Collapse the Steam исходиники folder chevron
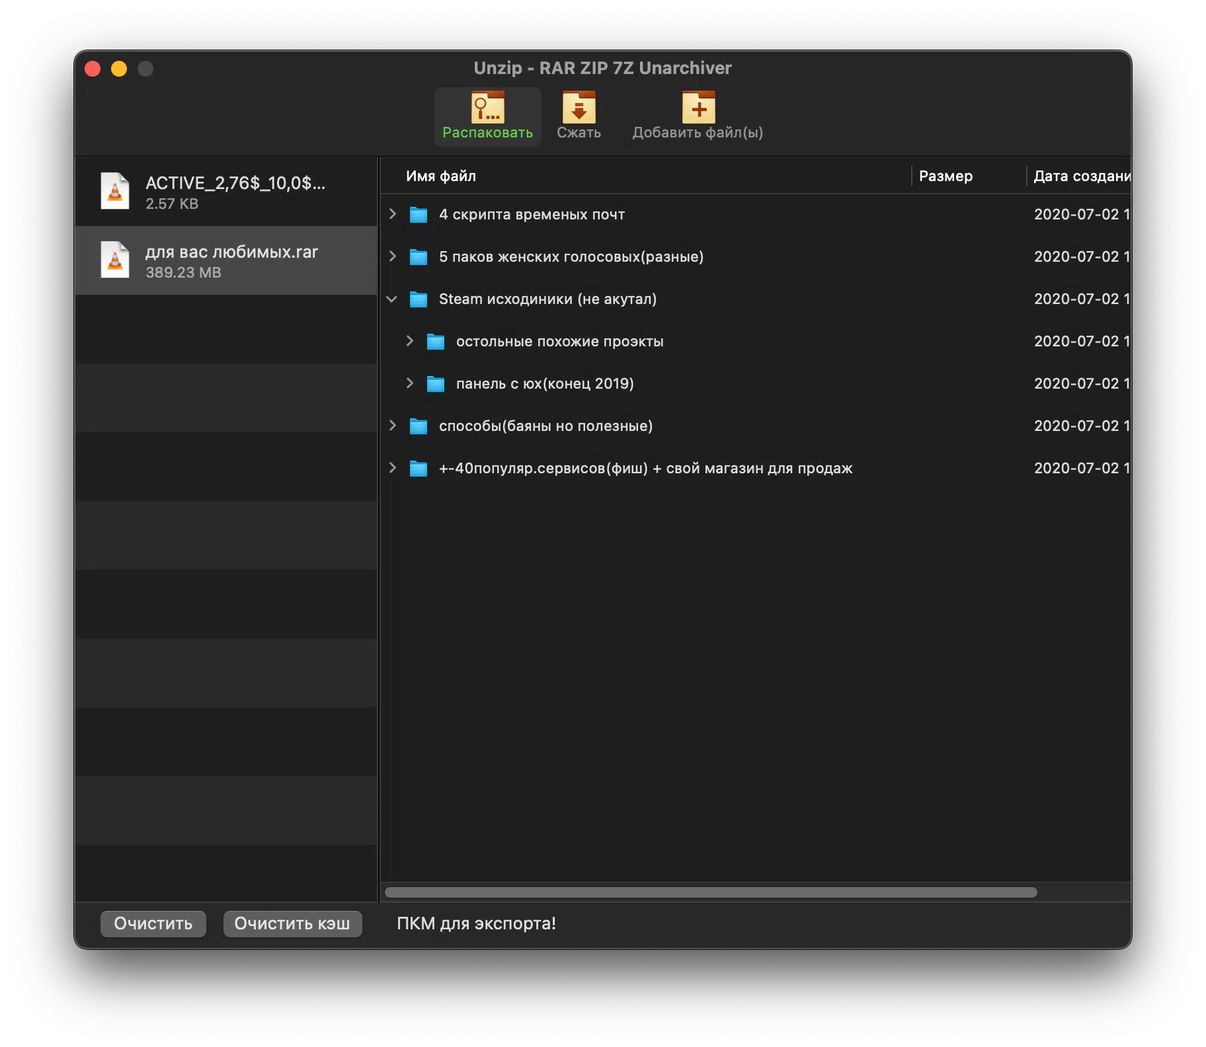 click(x=392, y=299)
